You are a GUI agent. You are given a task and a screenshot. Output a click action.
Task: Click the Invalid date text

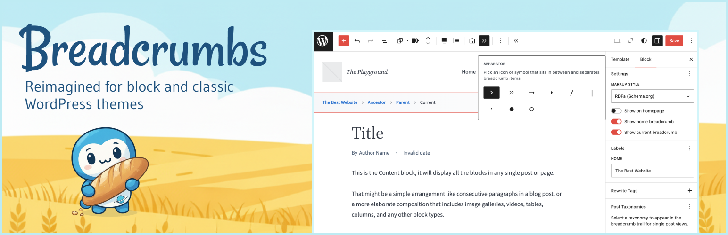(x=416, y=153)
